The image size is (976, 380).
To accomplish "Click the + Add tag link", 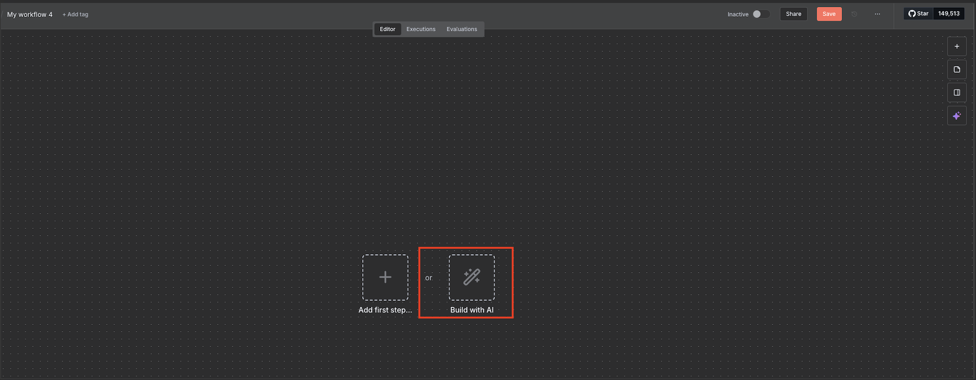I will click(x=75, y=15).
